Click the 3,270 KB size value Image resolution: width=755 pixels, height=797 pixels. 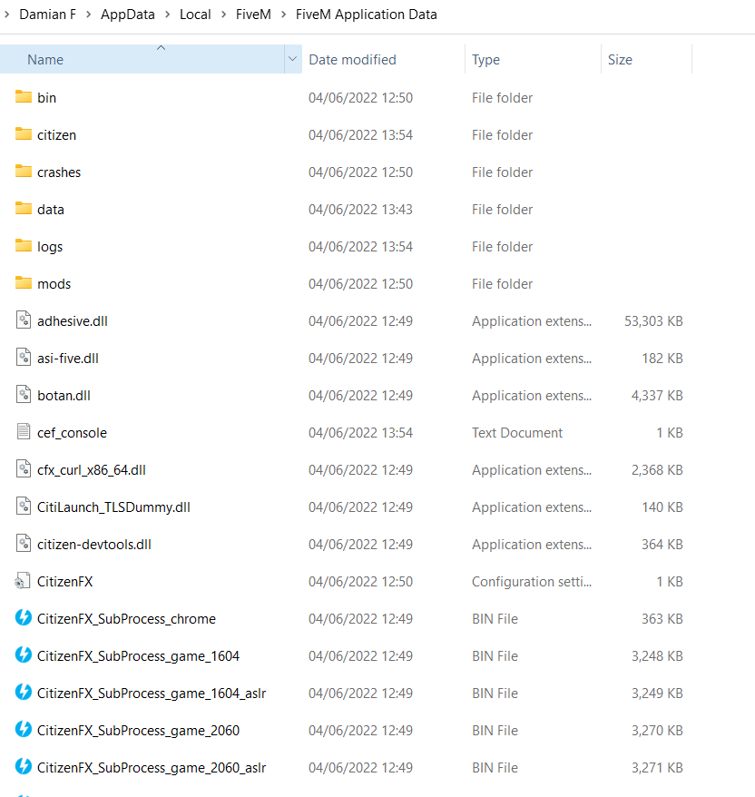[x=657, y=731]
